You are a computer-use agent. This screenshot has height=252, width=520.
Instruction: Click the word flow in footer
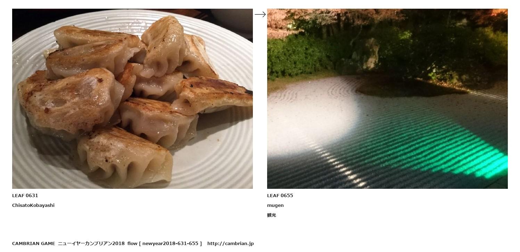coord(132,243)
